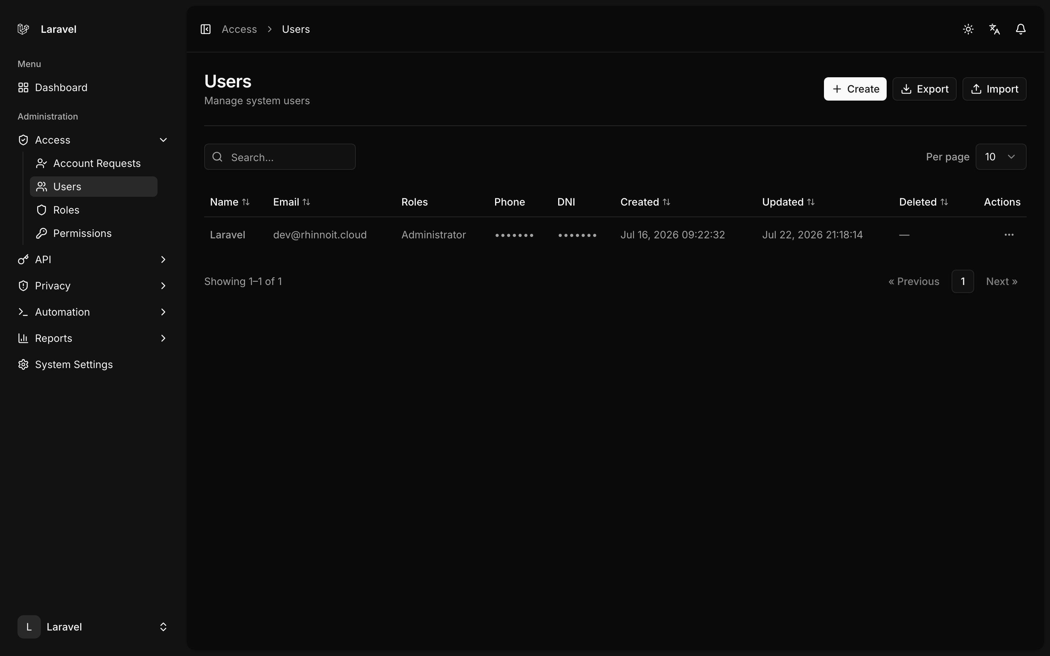Click the Permissions key icon
Image resolution: width=1050 pixels, height=656 pixels.
point(42,233)
